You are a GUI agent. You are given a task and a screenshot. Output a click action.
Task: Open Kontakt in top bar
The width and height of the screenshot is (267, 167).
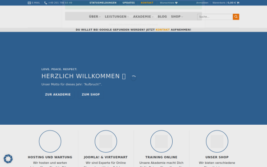click(x=147, y=3)
